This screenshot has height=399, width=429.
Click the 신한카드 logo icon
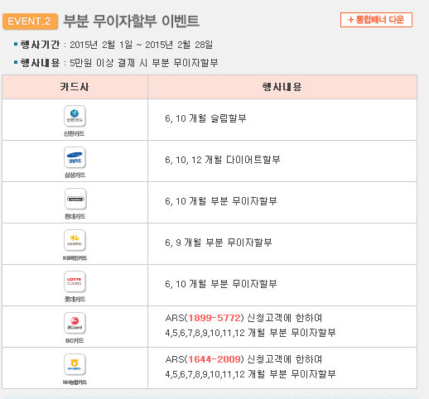click(75, 116)
